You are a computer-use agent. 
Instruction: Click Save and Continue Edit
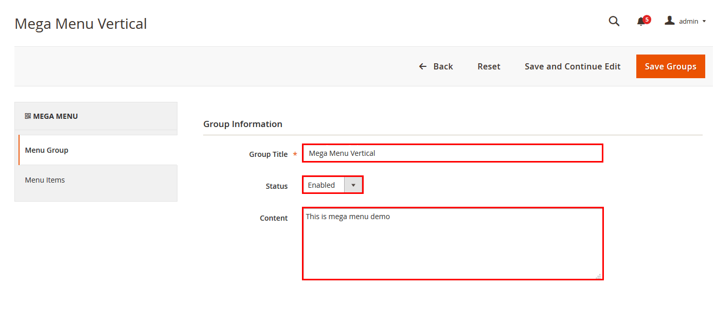572,66
